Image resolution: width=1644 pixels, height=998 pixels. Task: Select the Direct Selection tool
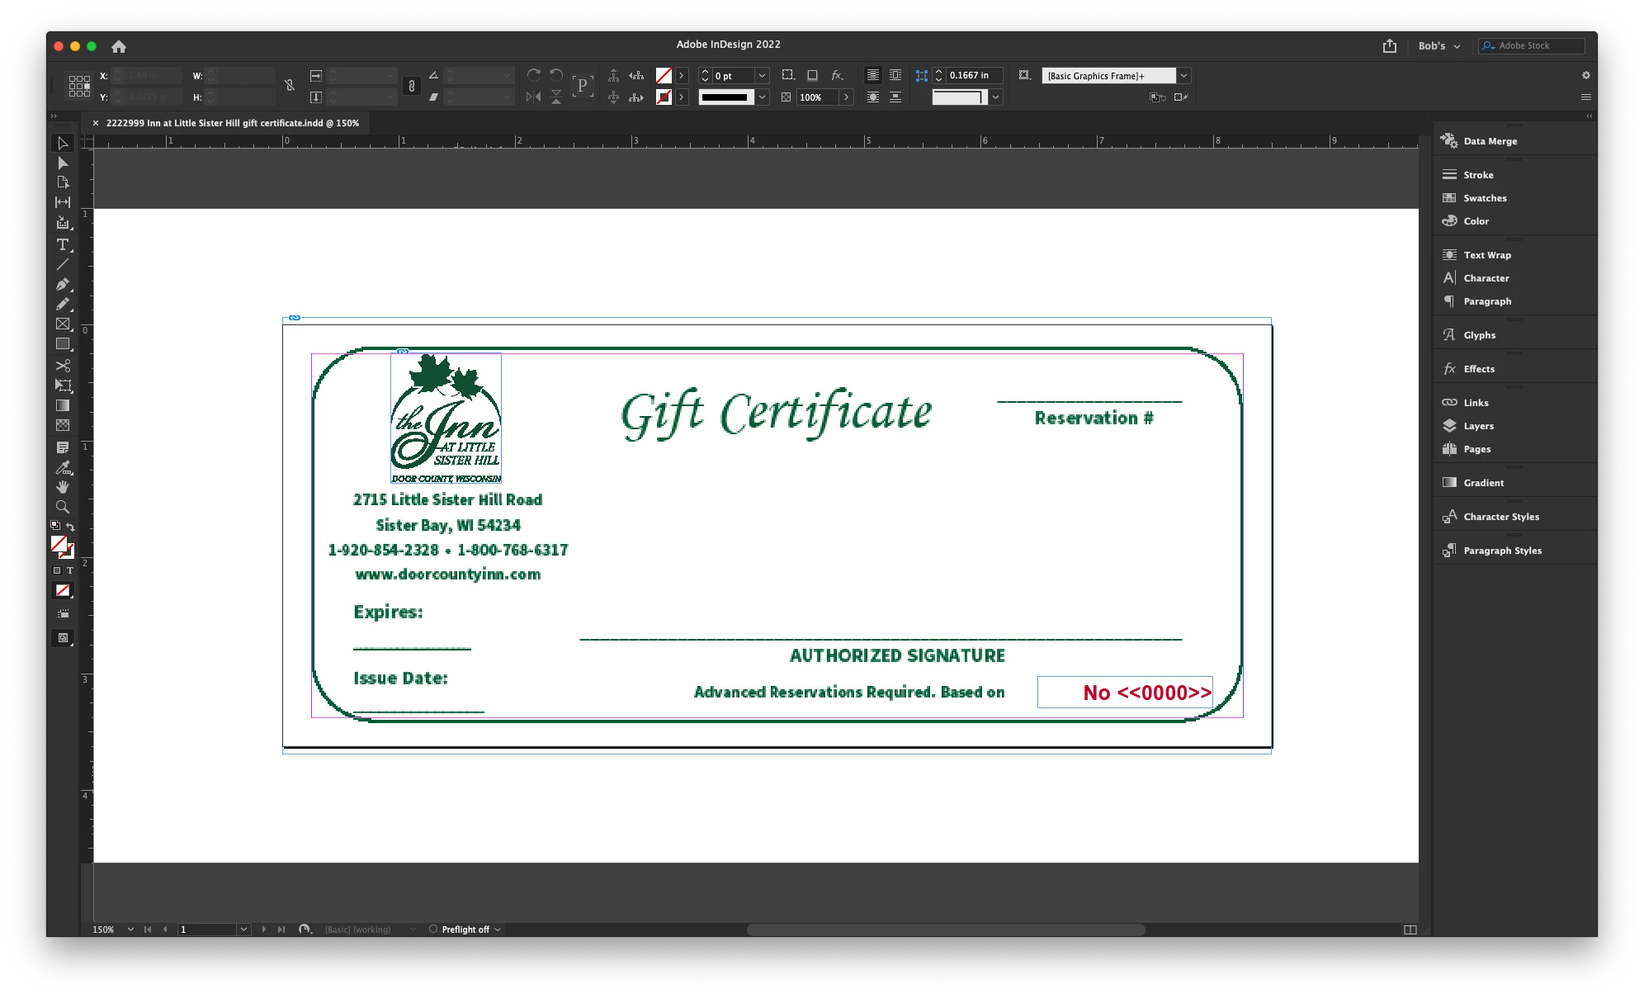click(x=63, y=163)
